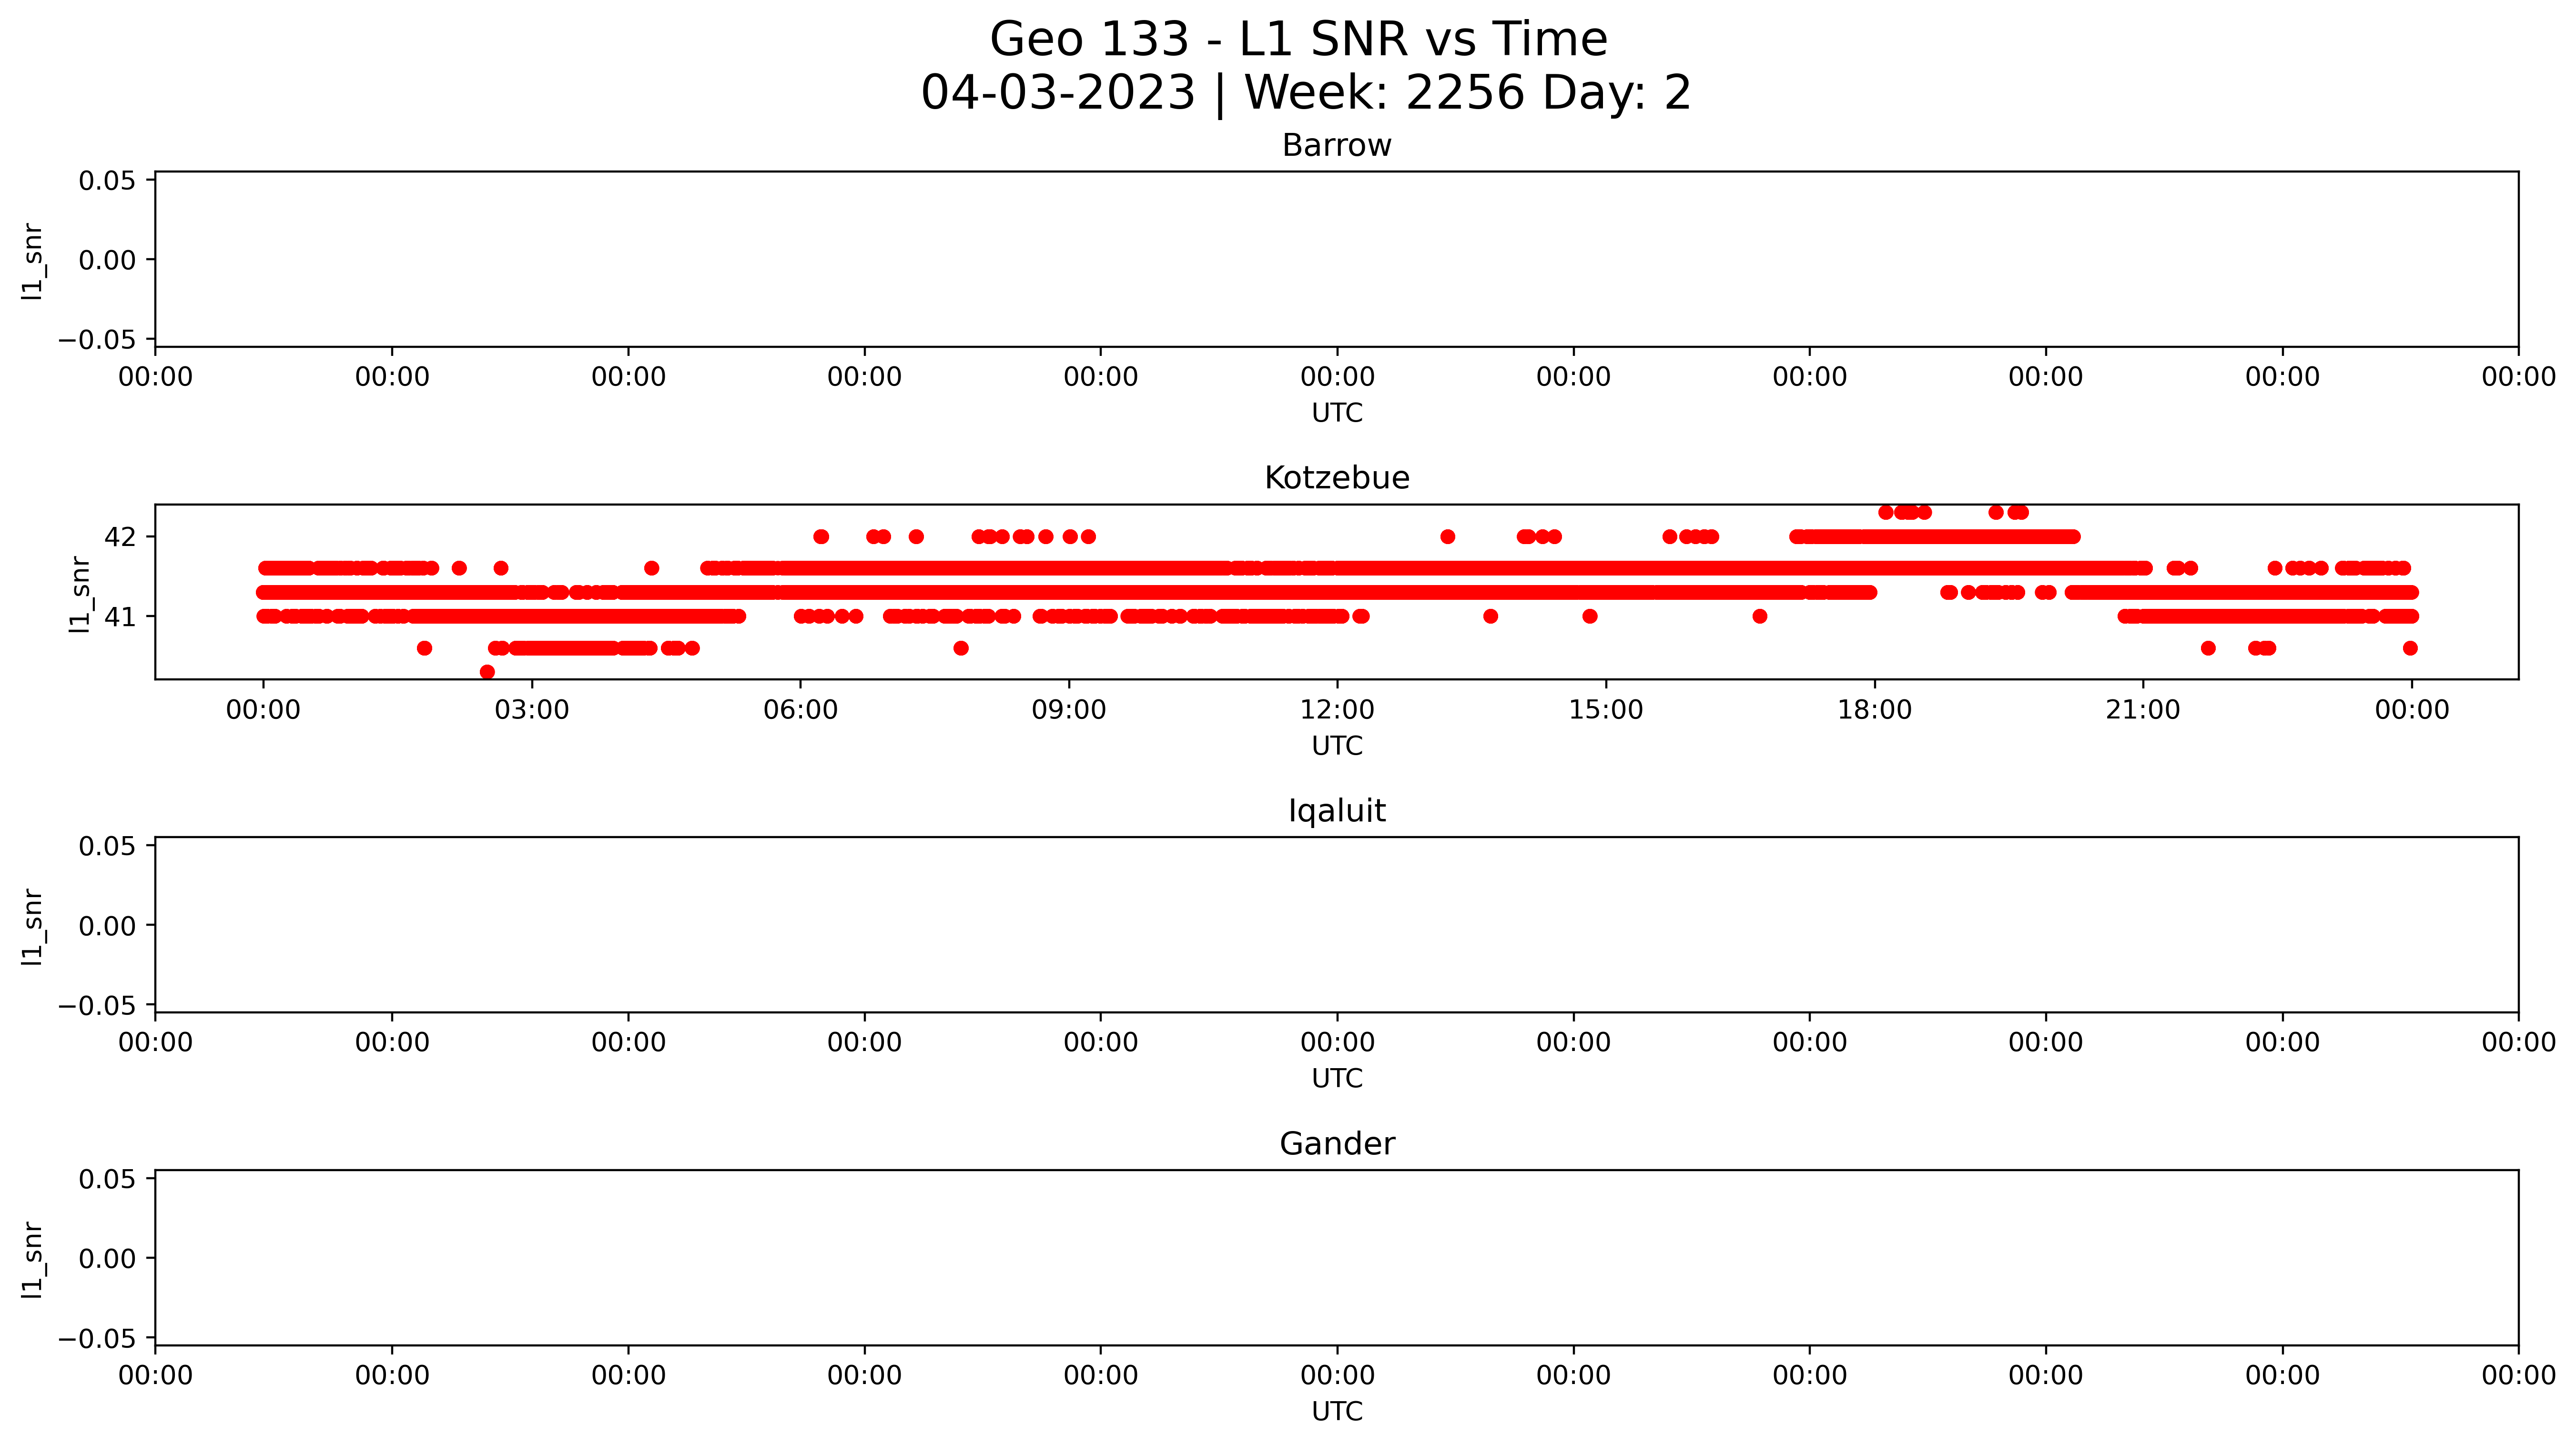Click the 'Geo 133 - L1 SNR vs Time' title

(1298, 40)
